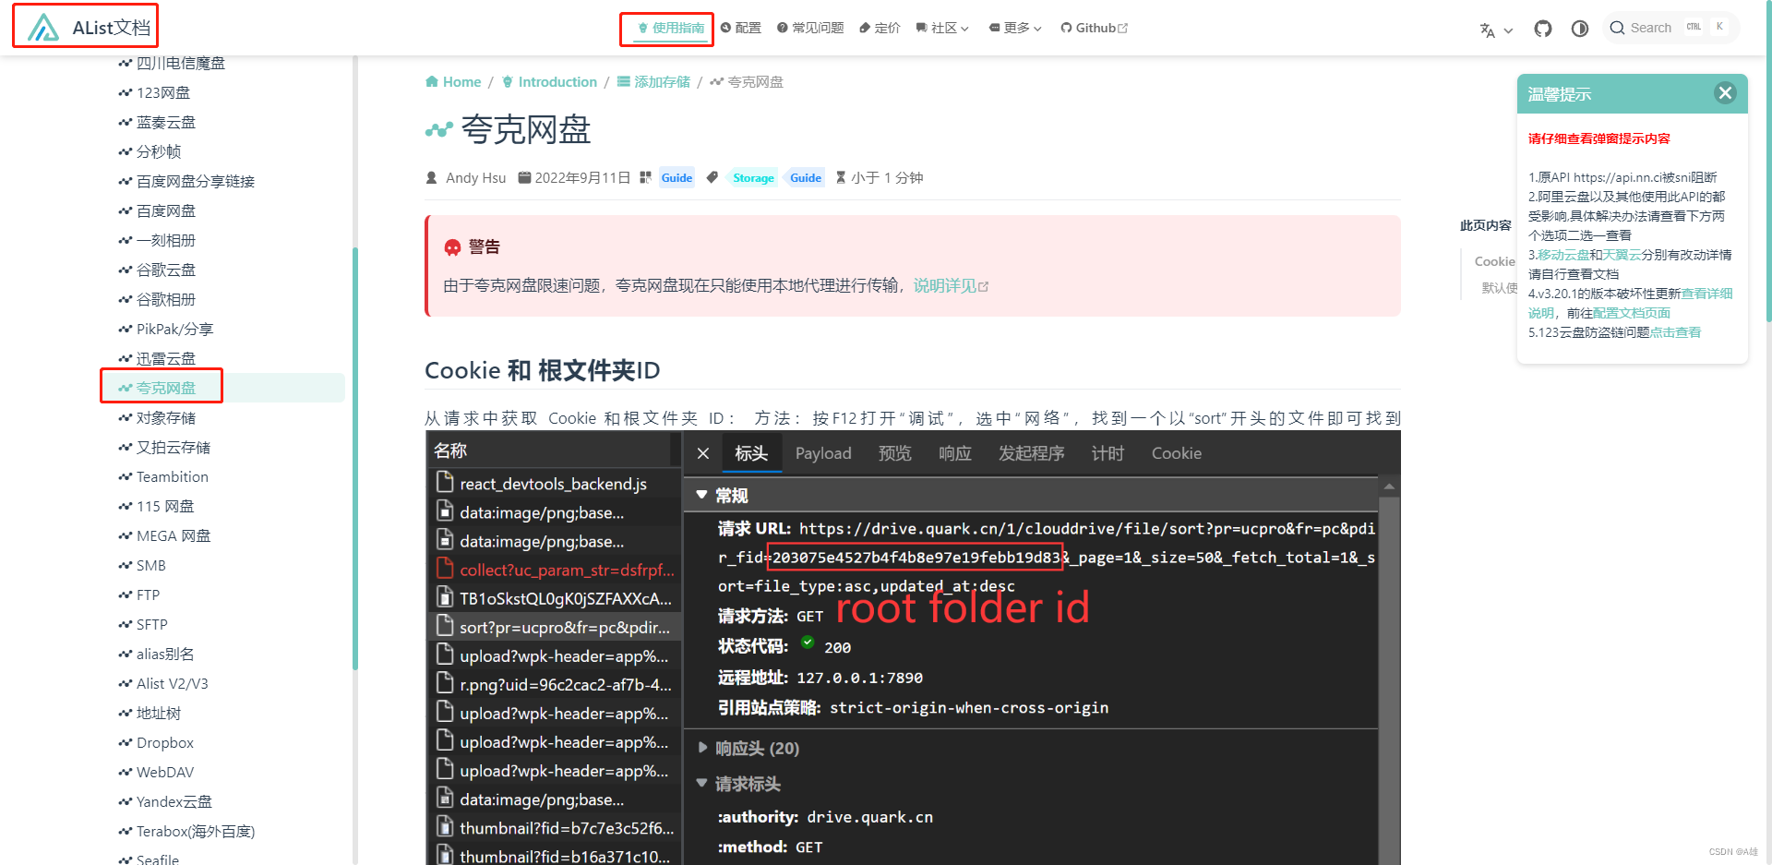Select 百度网盘分享链接 in sidebar
This screenshot has height=865, width=1772.
187,182
